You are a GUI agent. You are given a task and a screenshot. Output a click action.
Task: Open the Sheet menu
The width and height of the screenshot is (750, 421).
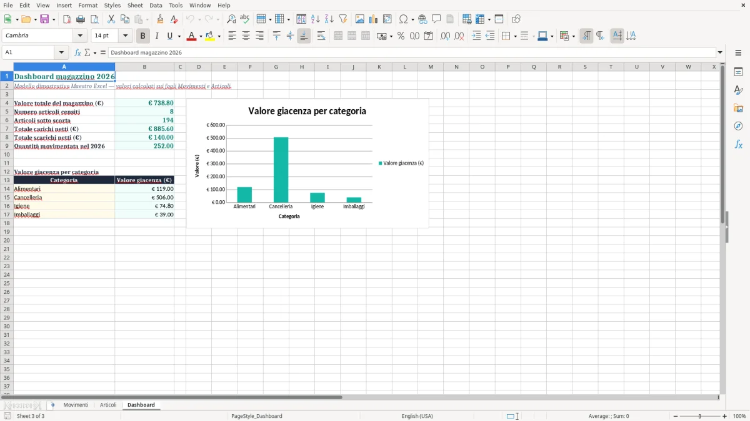pyautogui.click(x=135, y=5)
